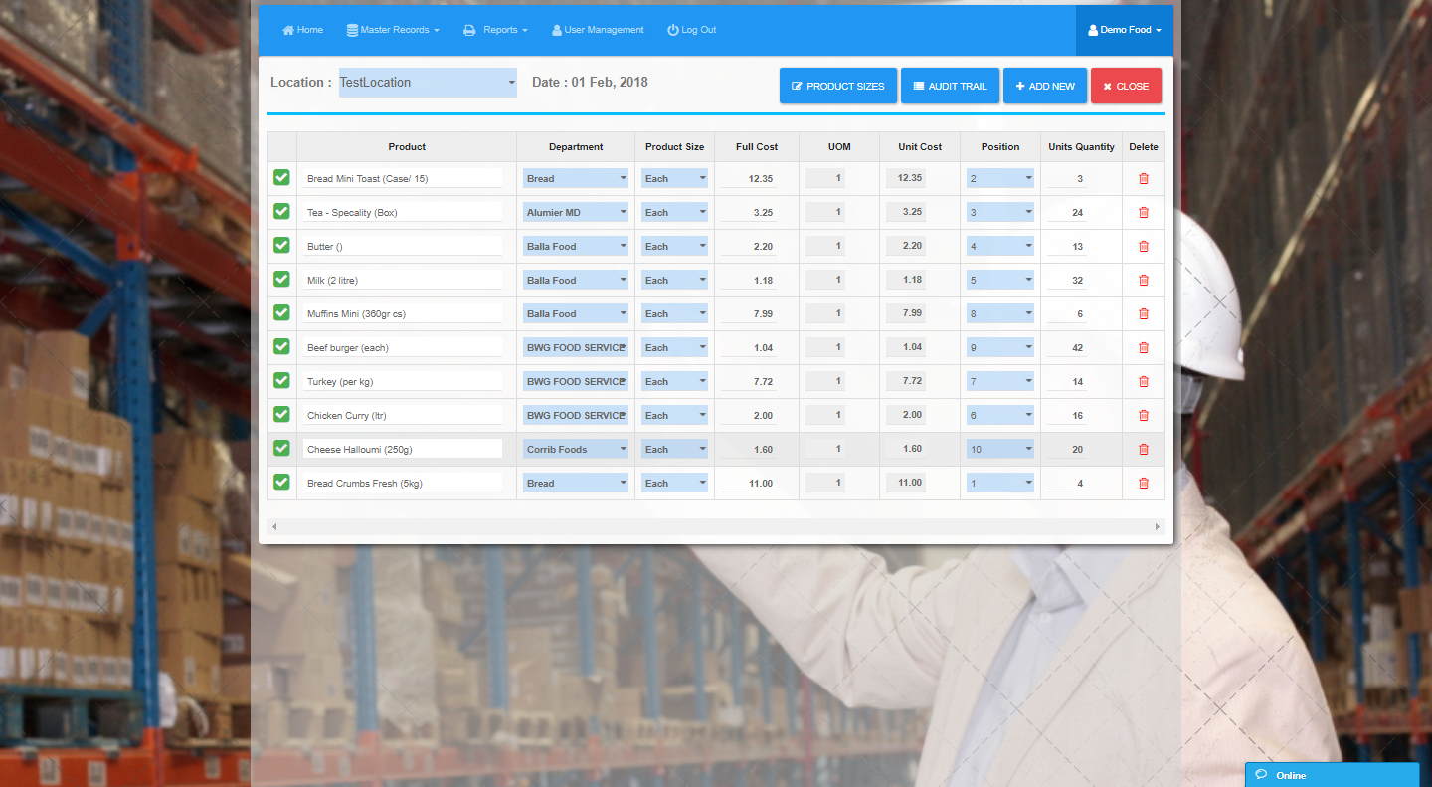Image resolution: width=1432 pixels, height=787 pixels.
Task: Delete the Bread Mini Toast row
Action: click(x=1143, y=178)
